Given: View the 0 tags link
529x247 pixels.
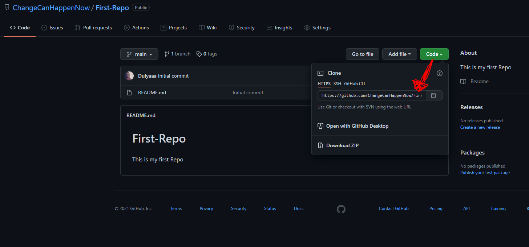Looking at the screenshot, I should point(207,54).
